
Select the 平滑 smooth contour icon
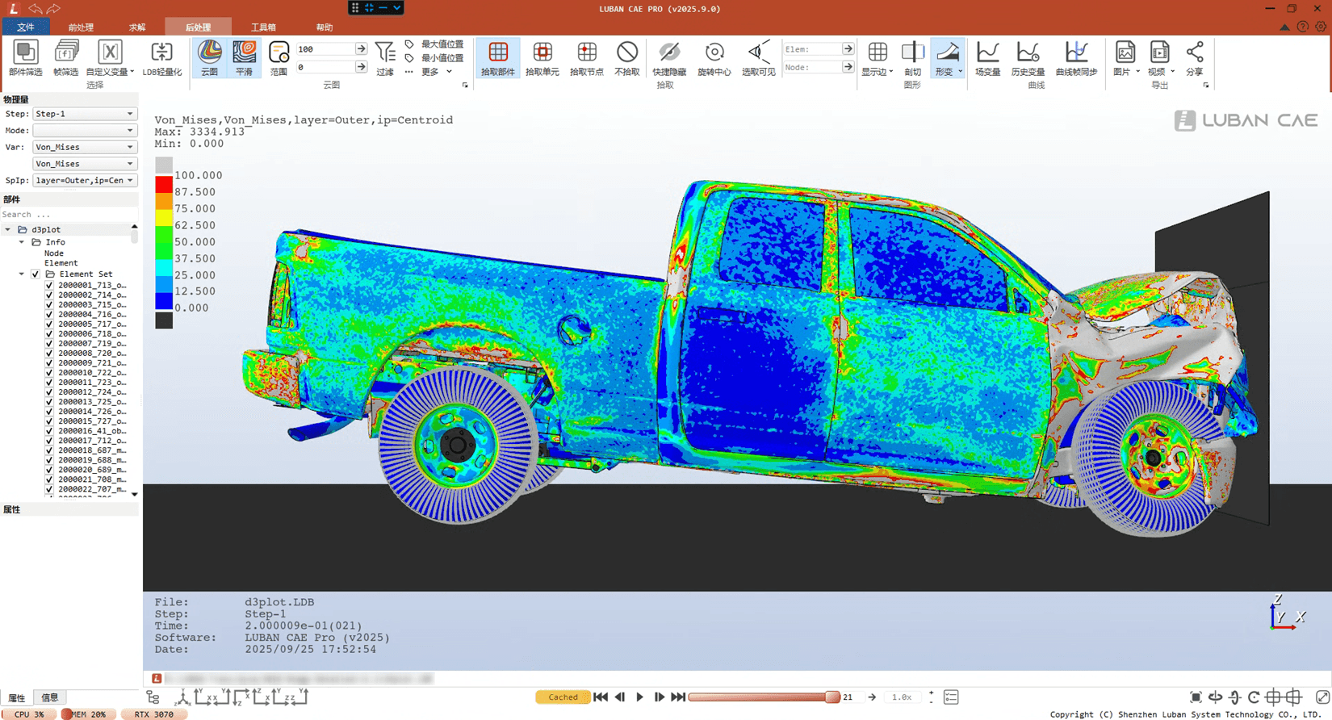coord(244,57)
